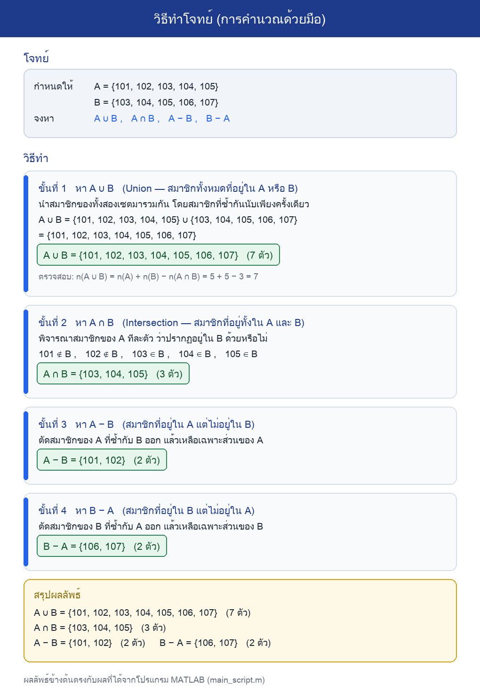Click the definition "B = {103, 104, 105, 106, 107}"
This screenshot has height=694, width=480.
click(x=156, y=102)
